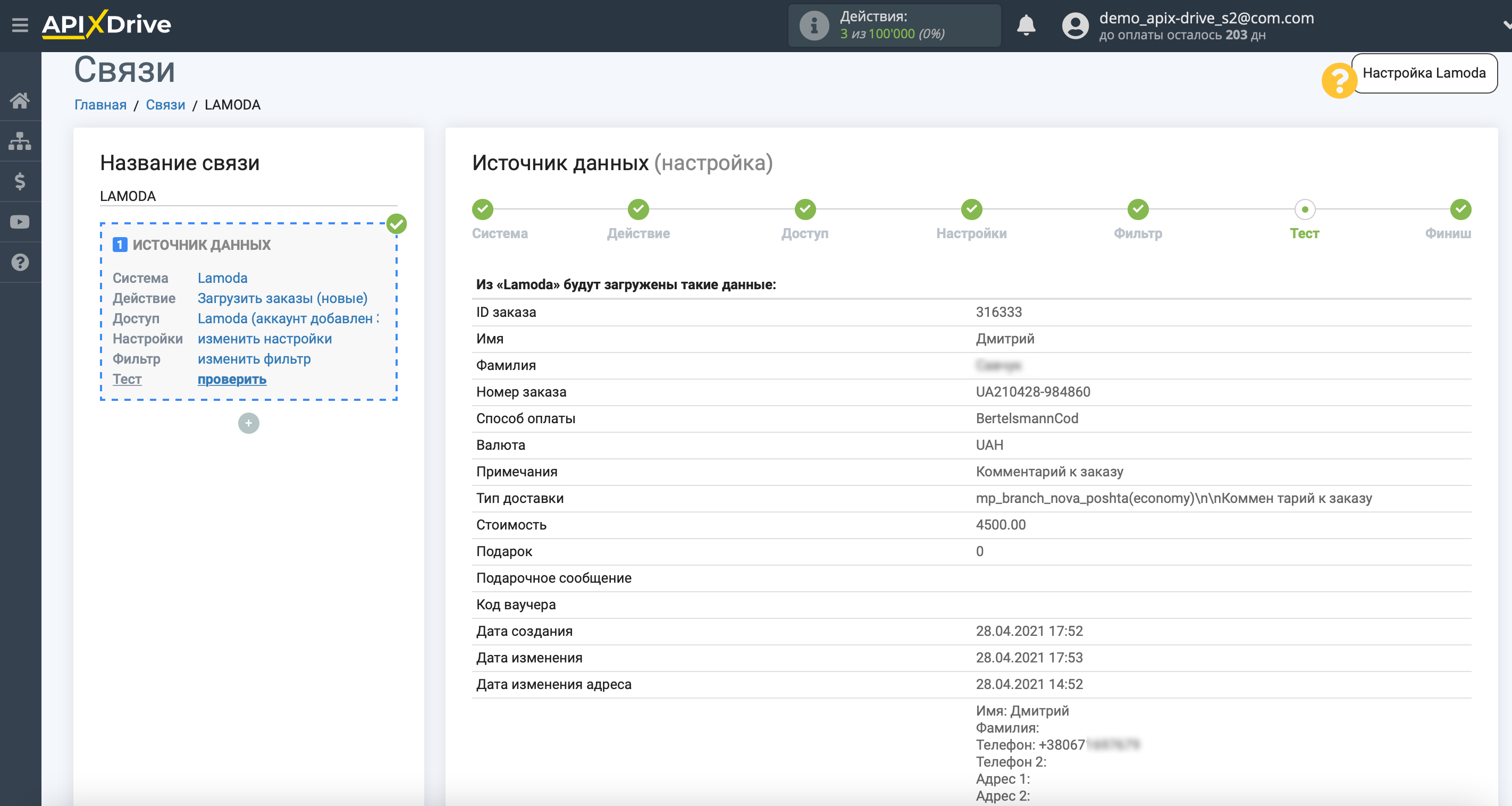This screenshot has height=806, width=1512.
Task: Click the actions info icon
Action: 814,26
